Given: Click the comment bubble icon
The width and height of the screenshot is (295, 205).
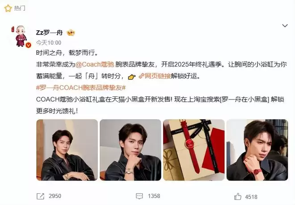Looking at the screenshot, I should click(x=139, y=197).
